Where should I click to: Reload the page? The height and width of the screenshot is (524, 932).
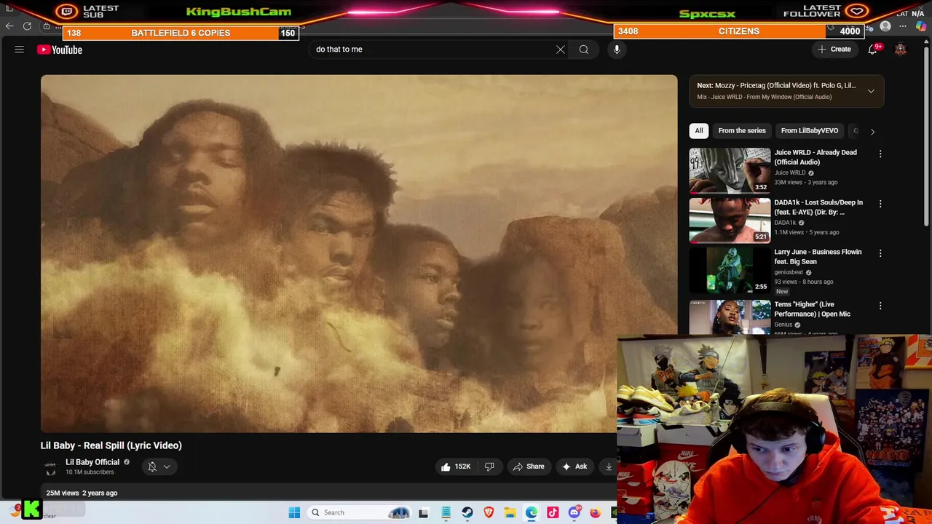click(27, 26)
